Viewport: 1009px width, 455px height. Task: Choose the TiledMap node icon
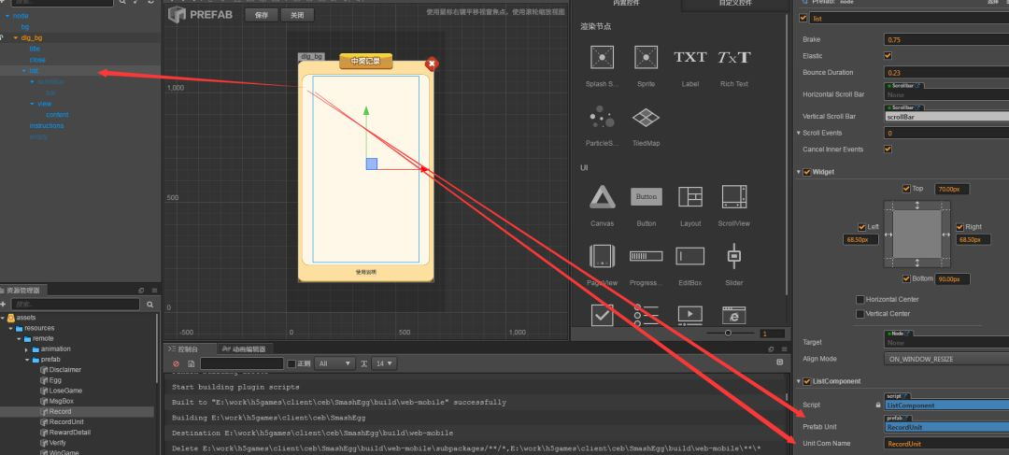click(x=647, y=117)
